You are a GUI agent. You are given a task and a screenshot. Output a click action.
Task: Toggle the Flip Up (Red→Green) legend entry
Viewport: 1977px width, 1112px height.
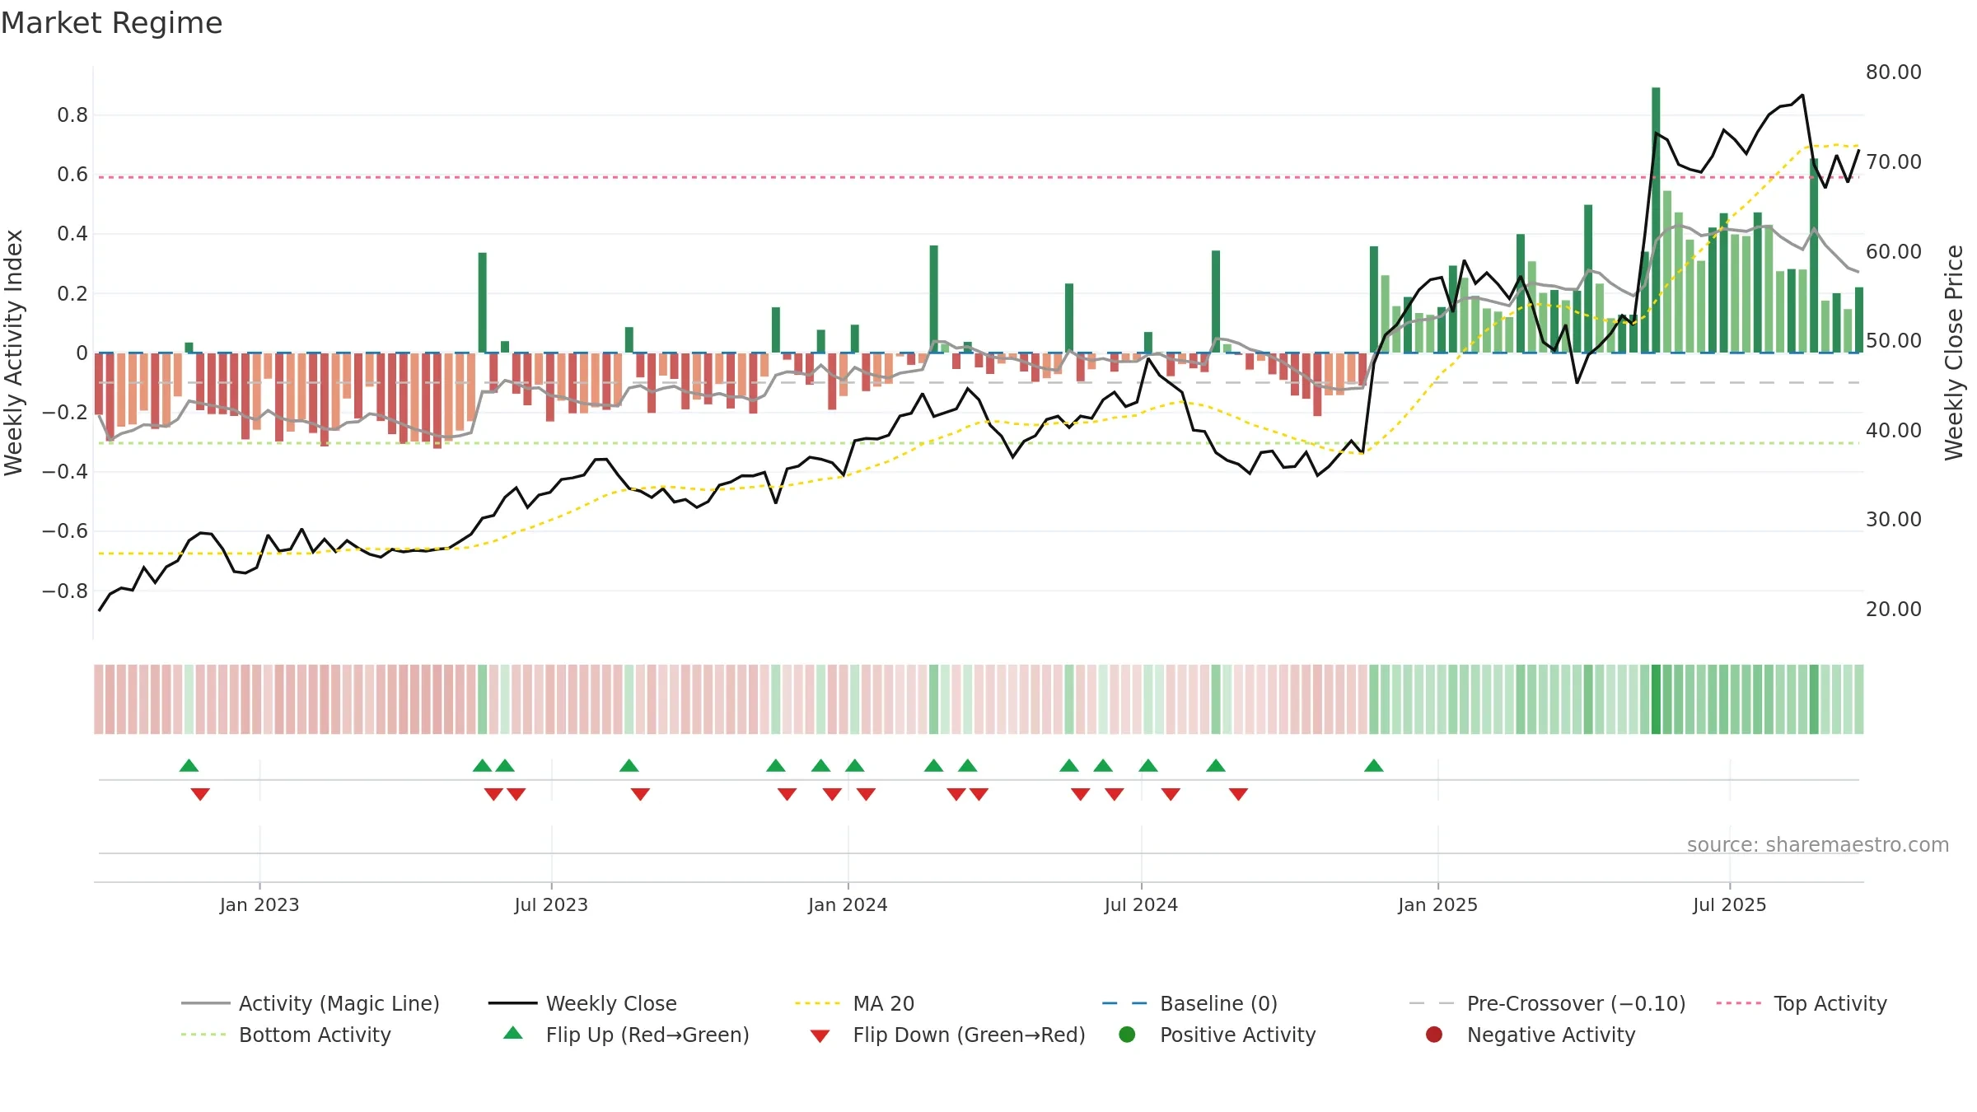click(626, 1035)
